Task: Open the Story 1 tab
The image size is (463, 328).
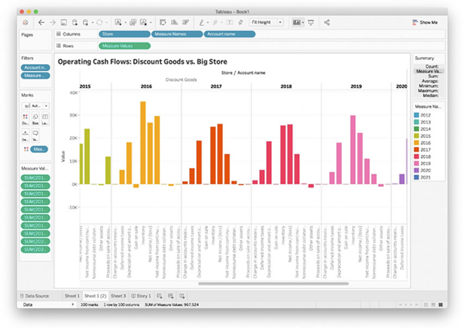Action: pyautogui.click(x=141, y=296)
